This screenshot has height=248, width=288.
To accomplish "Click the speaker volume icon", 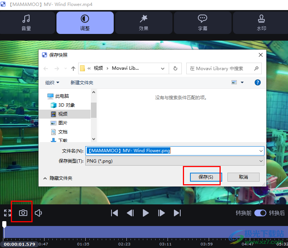I will (38, 213).
